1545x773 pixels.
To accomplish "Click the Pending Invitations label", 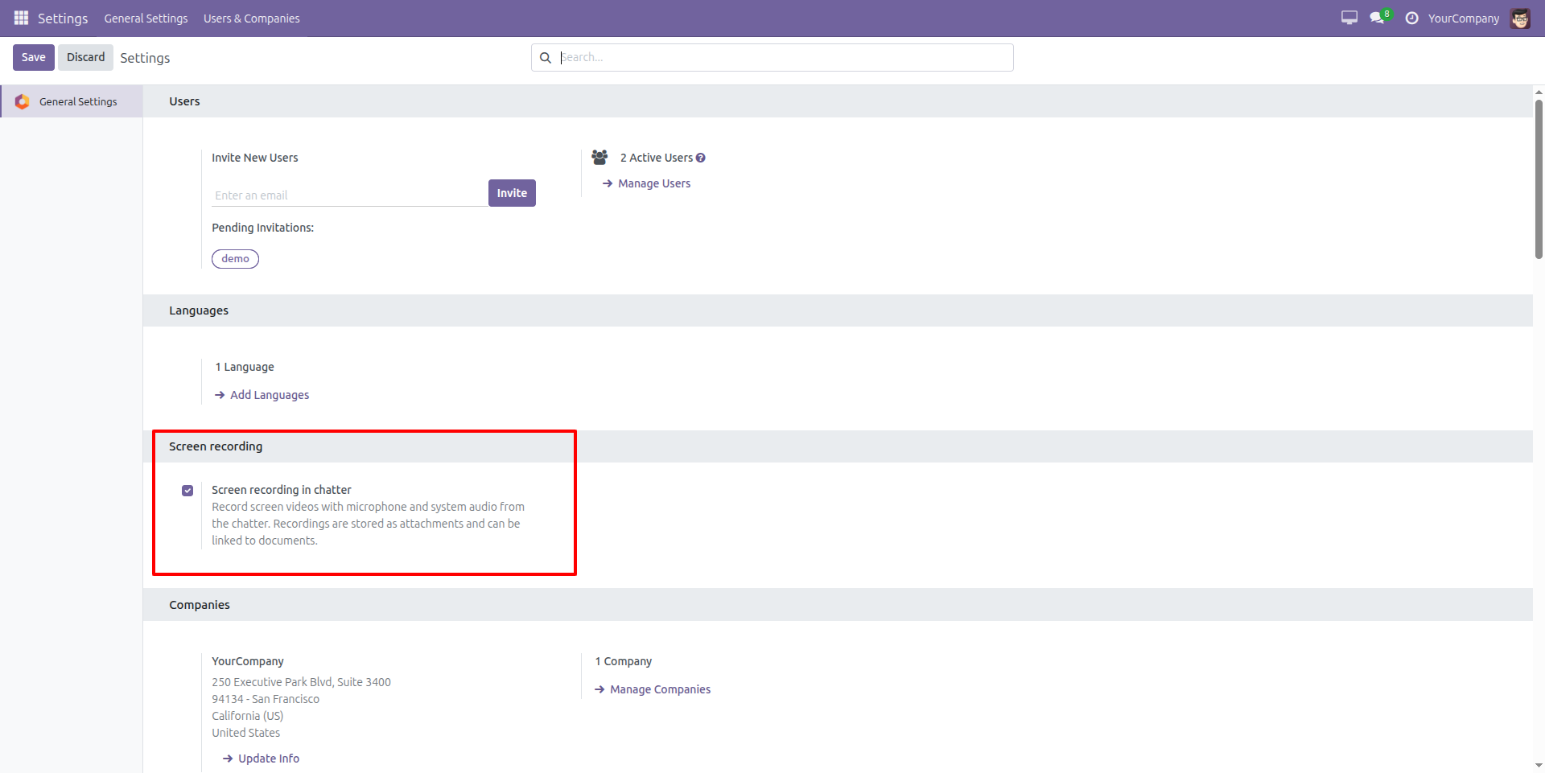I will point(263,228).
